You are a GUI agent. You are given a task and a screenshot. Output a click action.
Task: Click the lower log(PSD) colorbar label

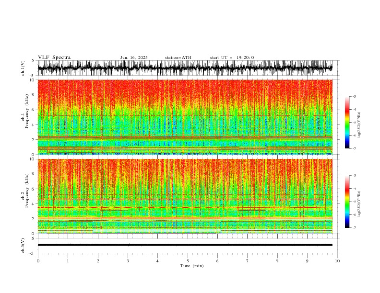[x=359, y=204]
